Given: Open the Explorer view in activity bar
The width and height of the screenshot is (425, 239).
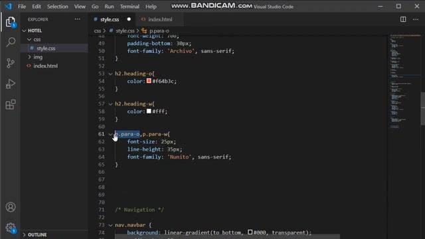Looking at the screenshot, I should click(x=11, y=22).
